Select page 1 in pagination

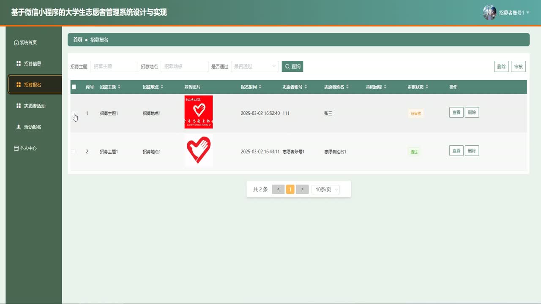pos(290,190)
